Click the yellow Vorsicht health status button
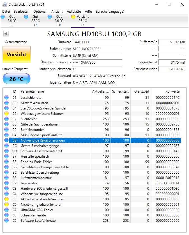This screenshot has height=235, width=189. tap(17, 54)
